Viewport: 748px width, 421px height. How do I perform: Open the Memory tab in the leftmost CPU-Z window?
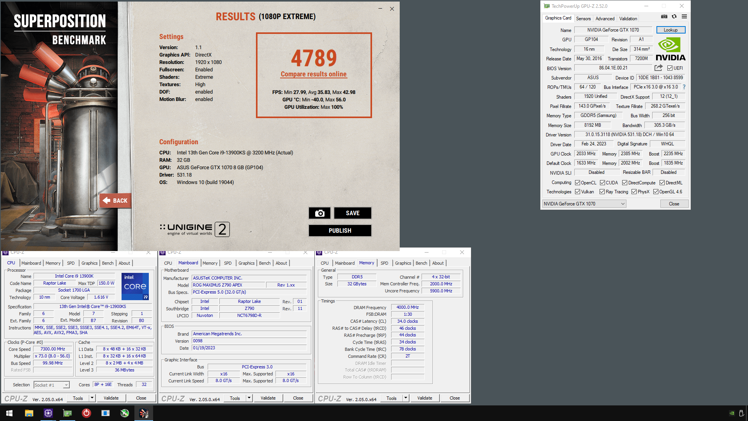click(x=53, y=263)
